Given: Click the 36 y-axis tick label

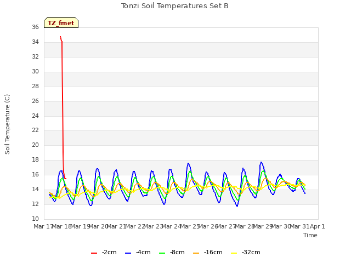Looking at the screenshot, I should pyautogui.click(x=35, y=27).
